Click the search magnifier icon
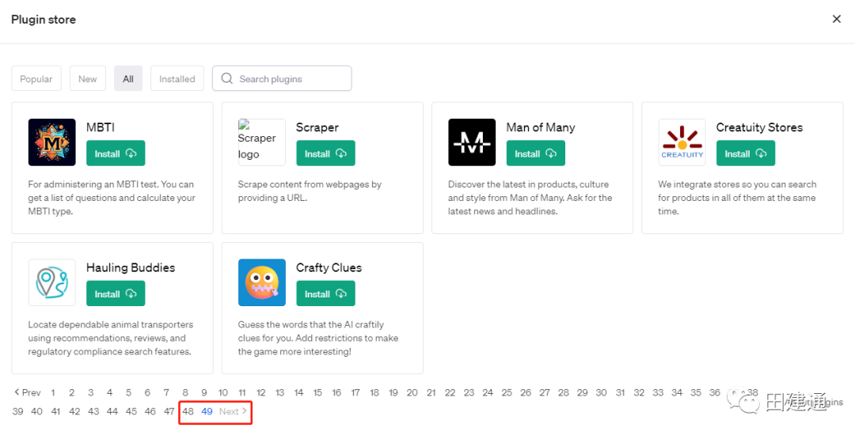Viewport: 855px width, 439px height. pos(227,78)
